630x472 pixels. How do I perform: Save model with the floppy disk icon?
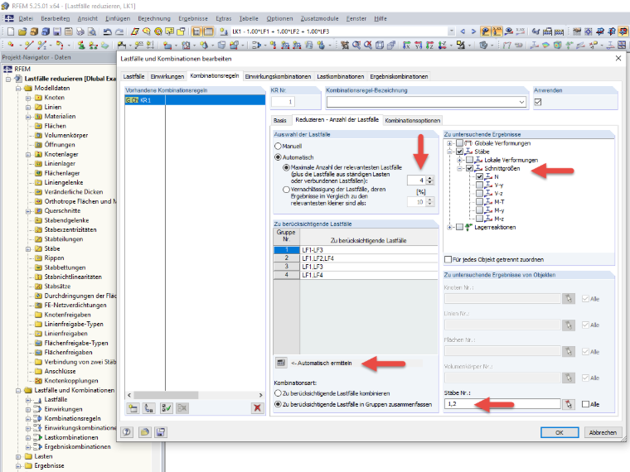point(57,31)
